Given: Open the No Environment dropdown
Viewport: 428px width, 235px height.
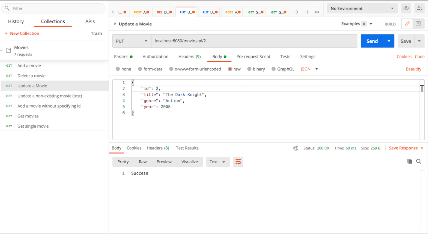Looking at the screenshot, I should pyautogui.click(x=362, y=9).
